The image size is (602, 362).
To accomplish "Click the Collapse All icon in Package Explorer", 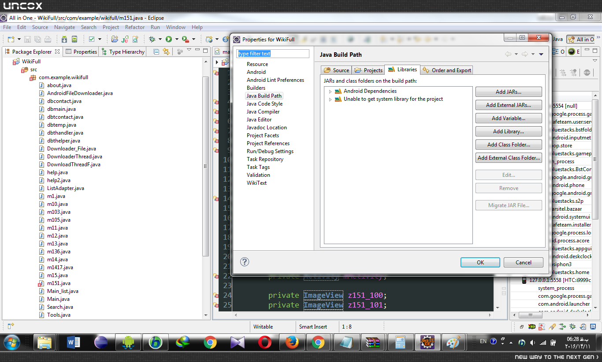I will (156, 51).
